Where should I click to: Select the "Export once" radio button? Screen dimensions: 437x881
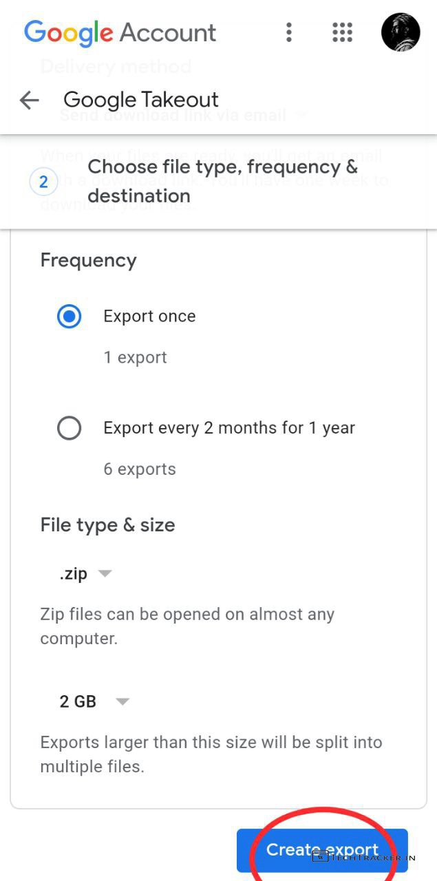[69, 317]
